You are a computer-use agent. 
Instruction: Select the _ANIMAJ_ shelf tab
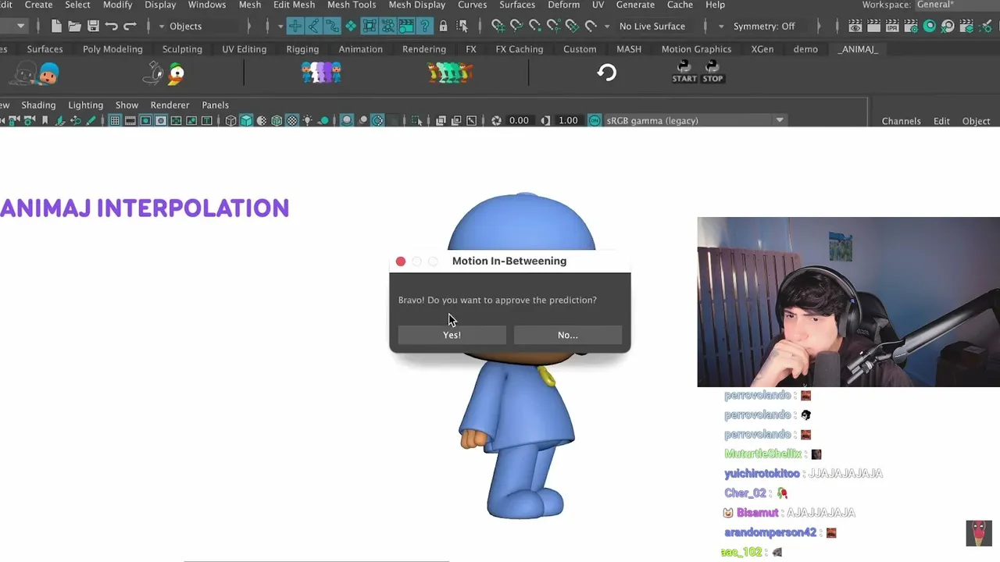tap(858, 49)
